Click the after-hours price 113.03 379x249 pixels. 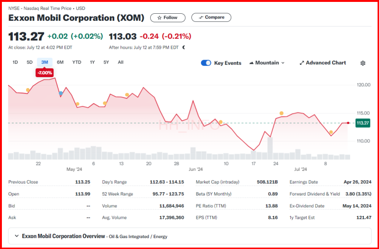[123, 36]
